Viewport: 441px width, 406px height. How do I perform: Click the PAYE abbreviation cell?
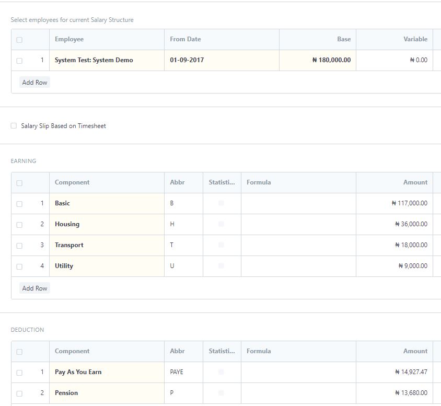click(x=183, y=372)
